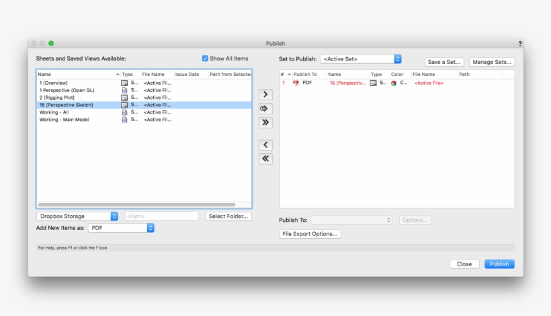The width and height of the screenshot is (551, 316).
Task: Click the remove selected item left arrow
Action: click(265, 145)
